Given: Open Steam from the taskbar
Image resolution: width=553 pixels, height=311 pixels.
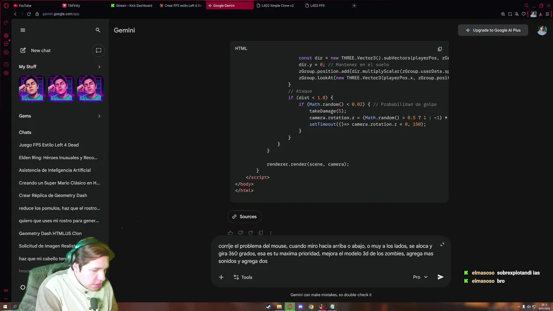Looking at the screenshot, I should point(268,307).
